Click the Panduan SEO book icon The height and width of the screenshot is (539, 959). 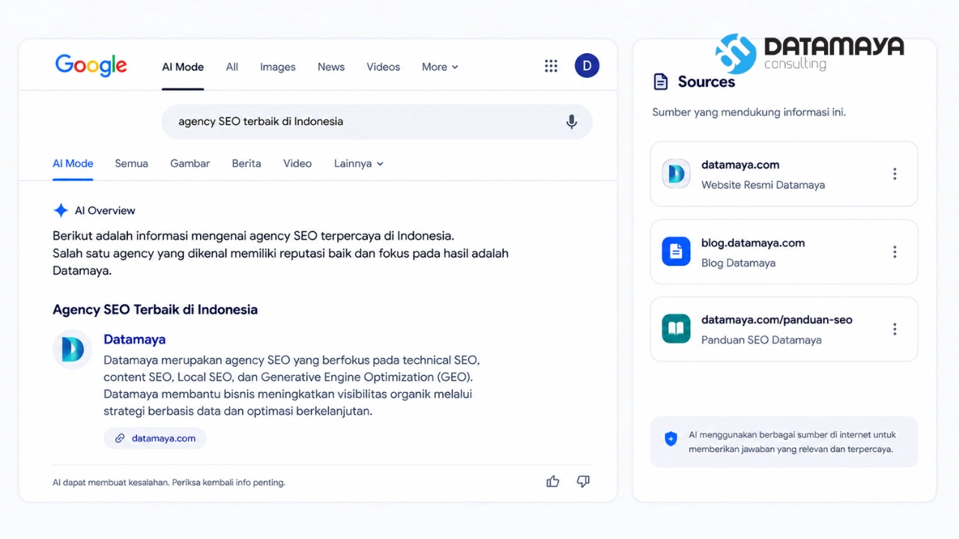coord(676,329)
